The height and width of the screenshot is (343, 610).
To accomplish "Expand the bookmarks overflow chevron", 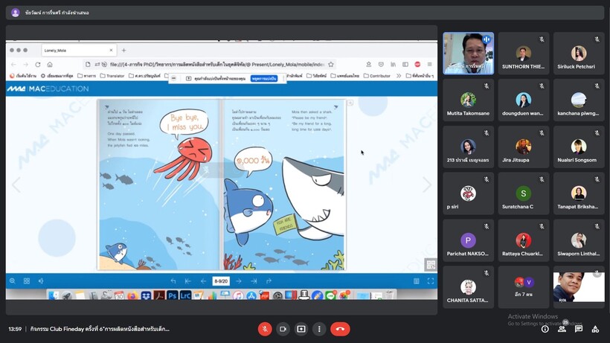I will [398, 76].
